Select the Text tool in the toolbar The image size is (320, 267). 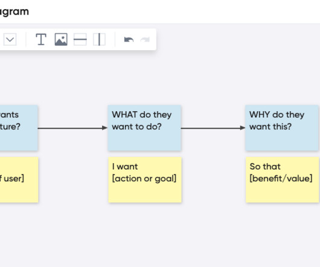click(x=41, y=39)
